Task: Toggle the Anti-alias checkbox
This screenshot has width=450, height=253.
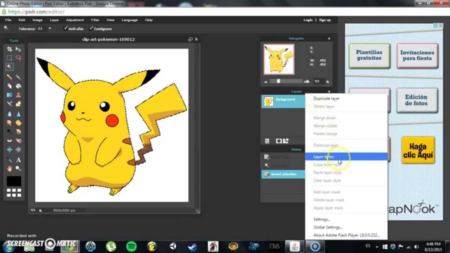Action: point(65,28)
